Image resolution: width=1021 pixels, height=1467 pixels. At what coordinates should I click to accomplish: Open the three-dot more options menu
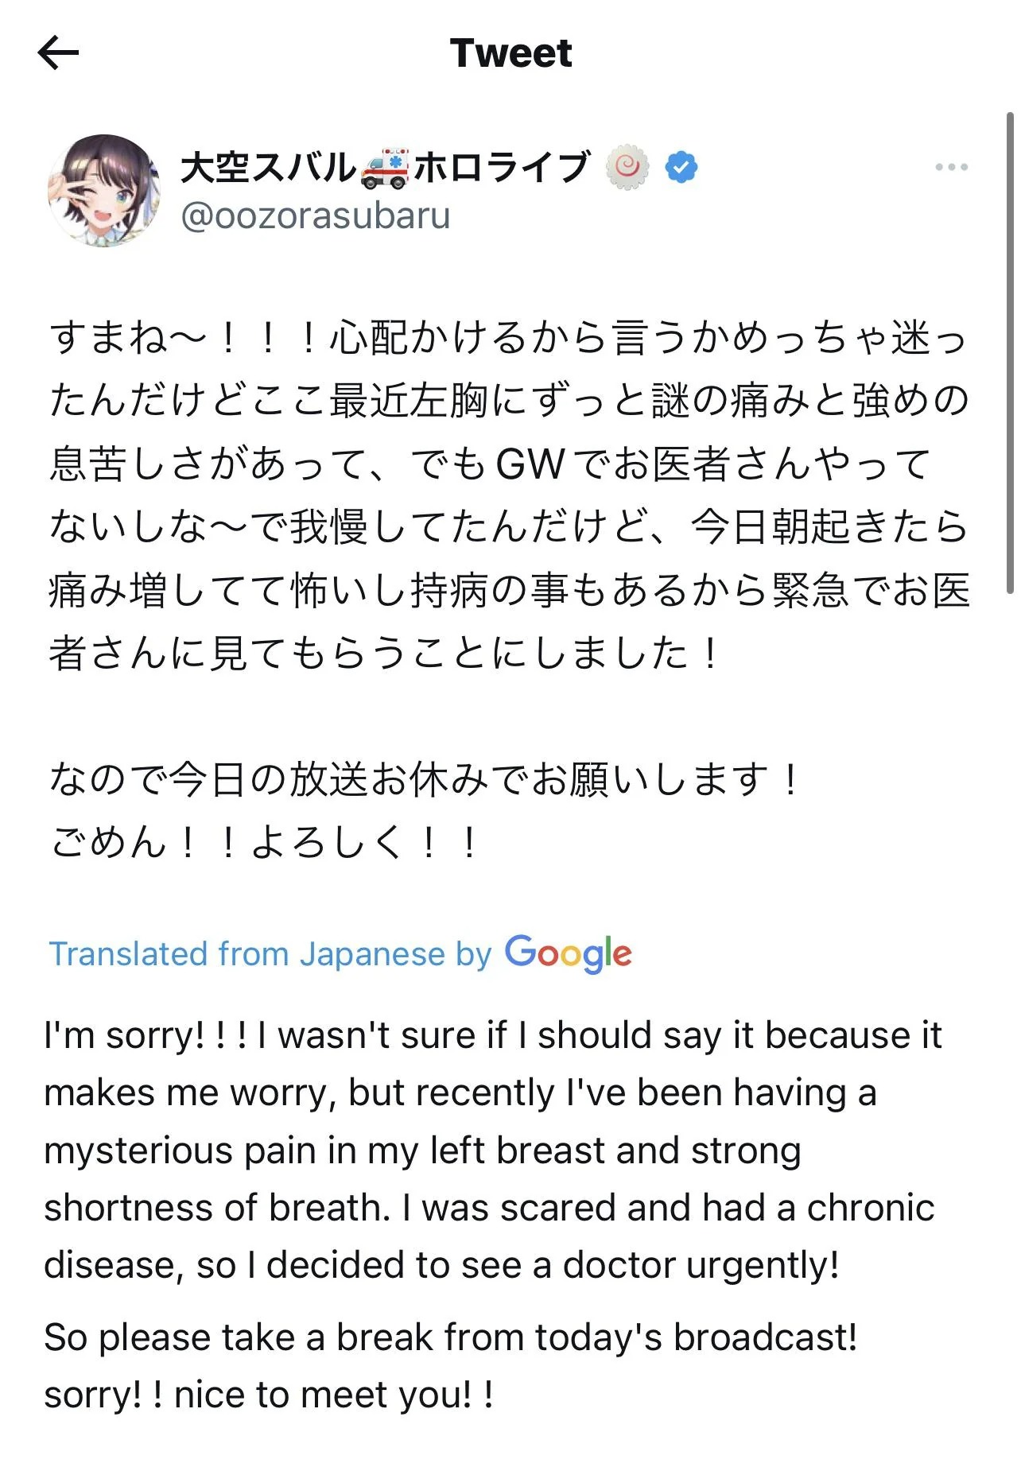(x=951, y=168)
